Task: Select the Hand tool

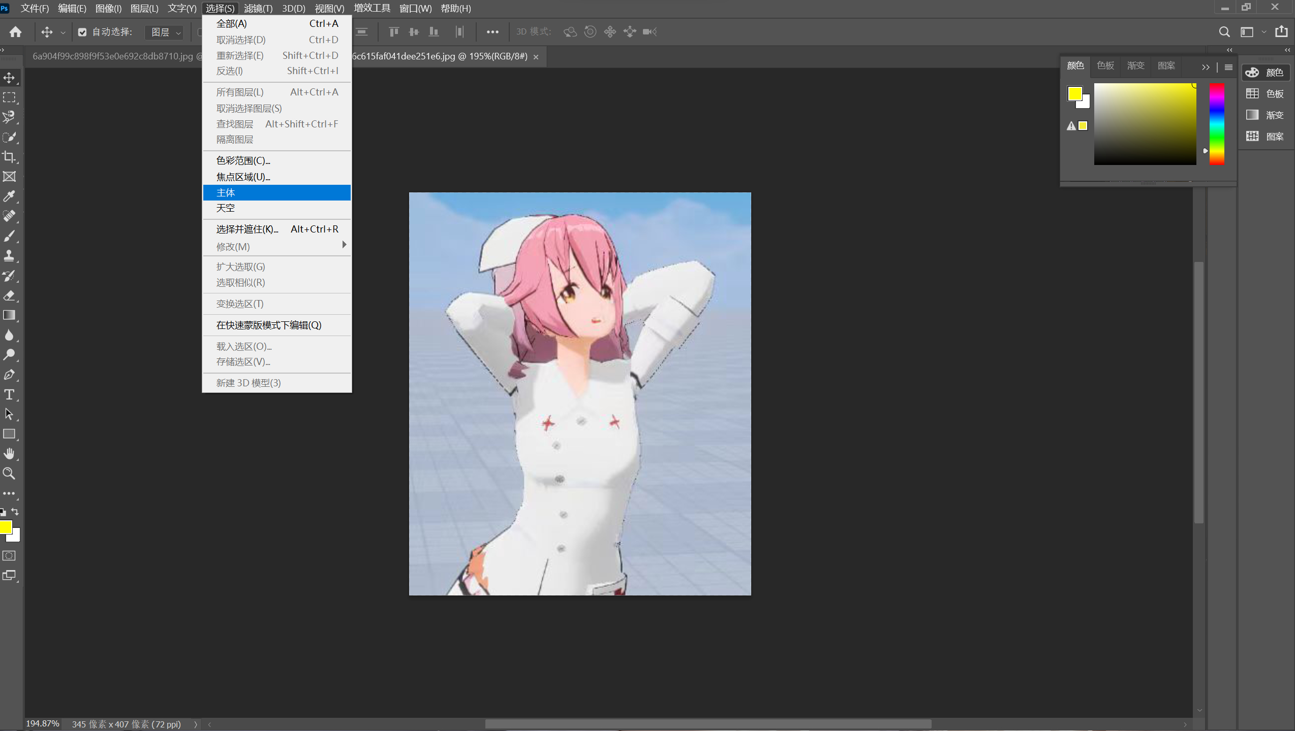Action: point(9,453)
